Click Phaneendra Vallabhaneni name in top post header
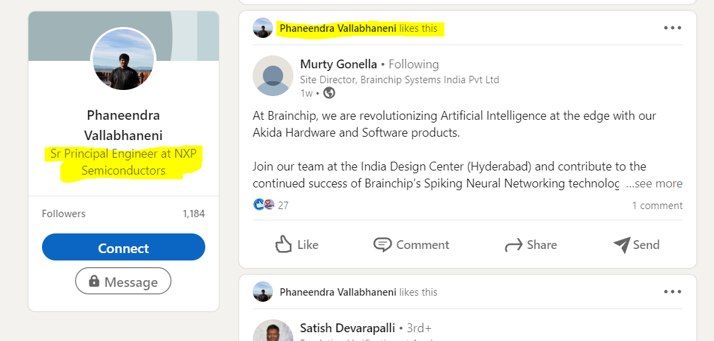 (337, 28)
